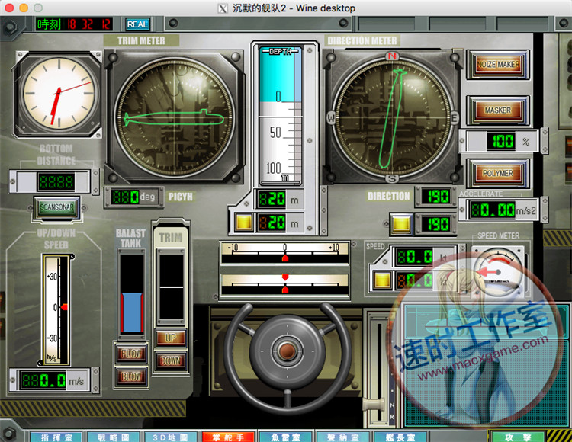
Task: Click the bottom distance 8888 display
Action: 56,181
